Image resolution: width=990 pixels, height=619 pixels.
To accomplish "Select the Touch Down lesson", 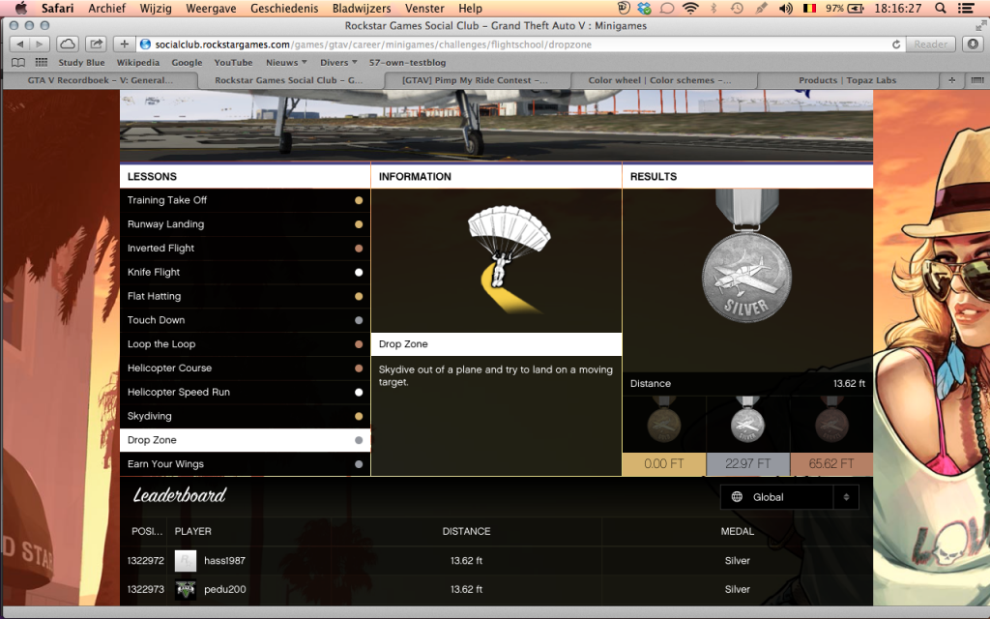I will (245, 320).
